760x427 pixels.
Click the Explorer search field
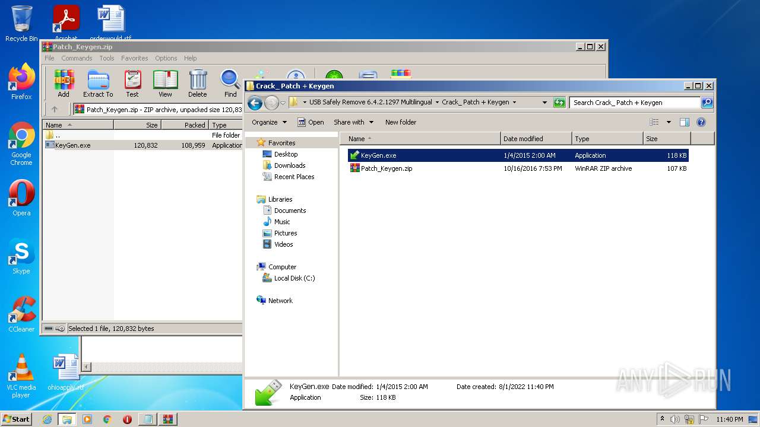pos(635,103)
